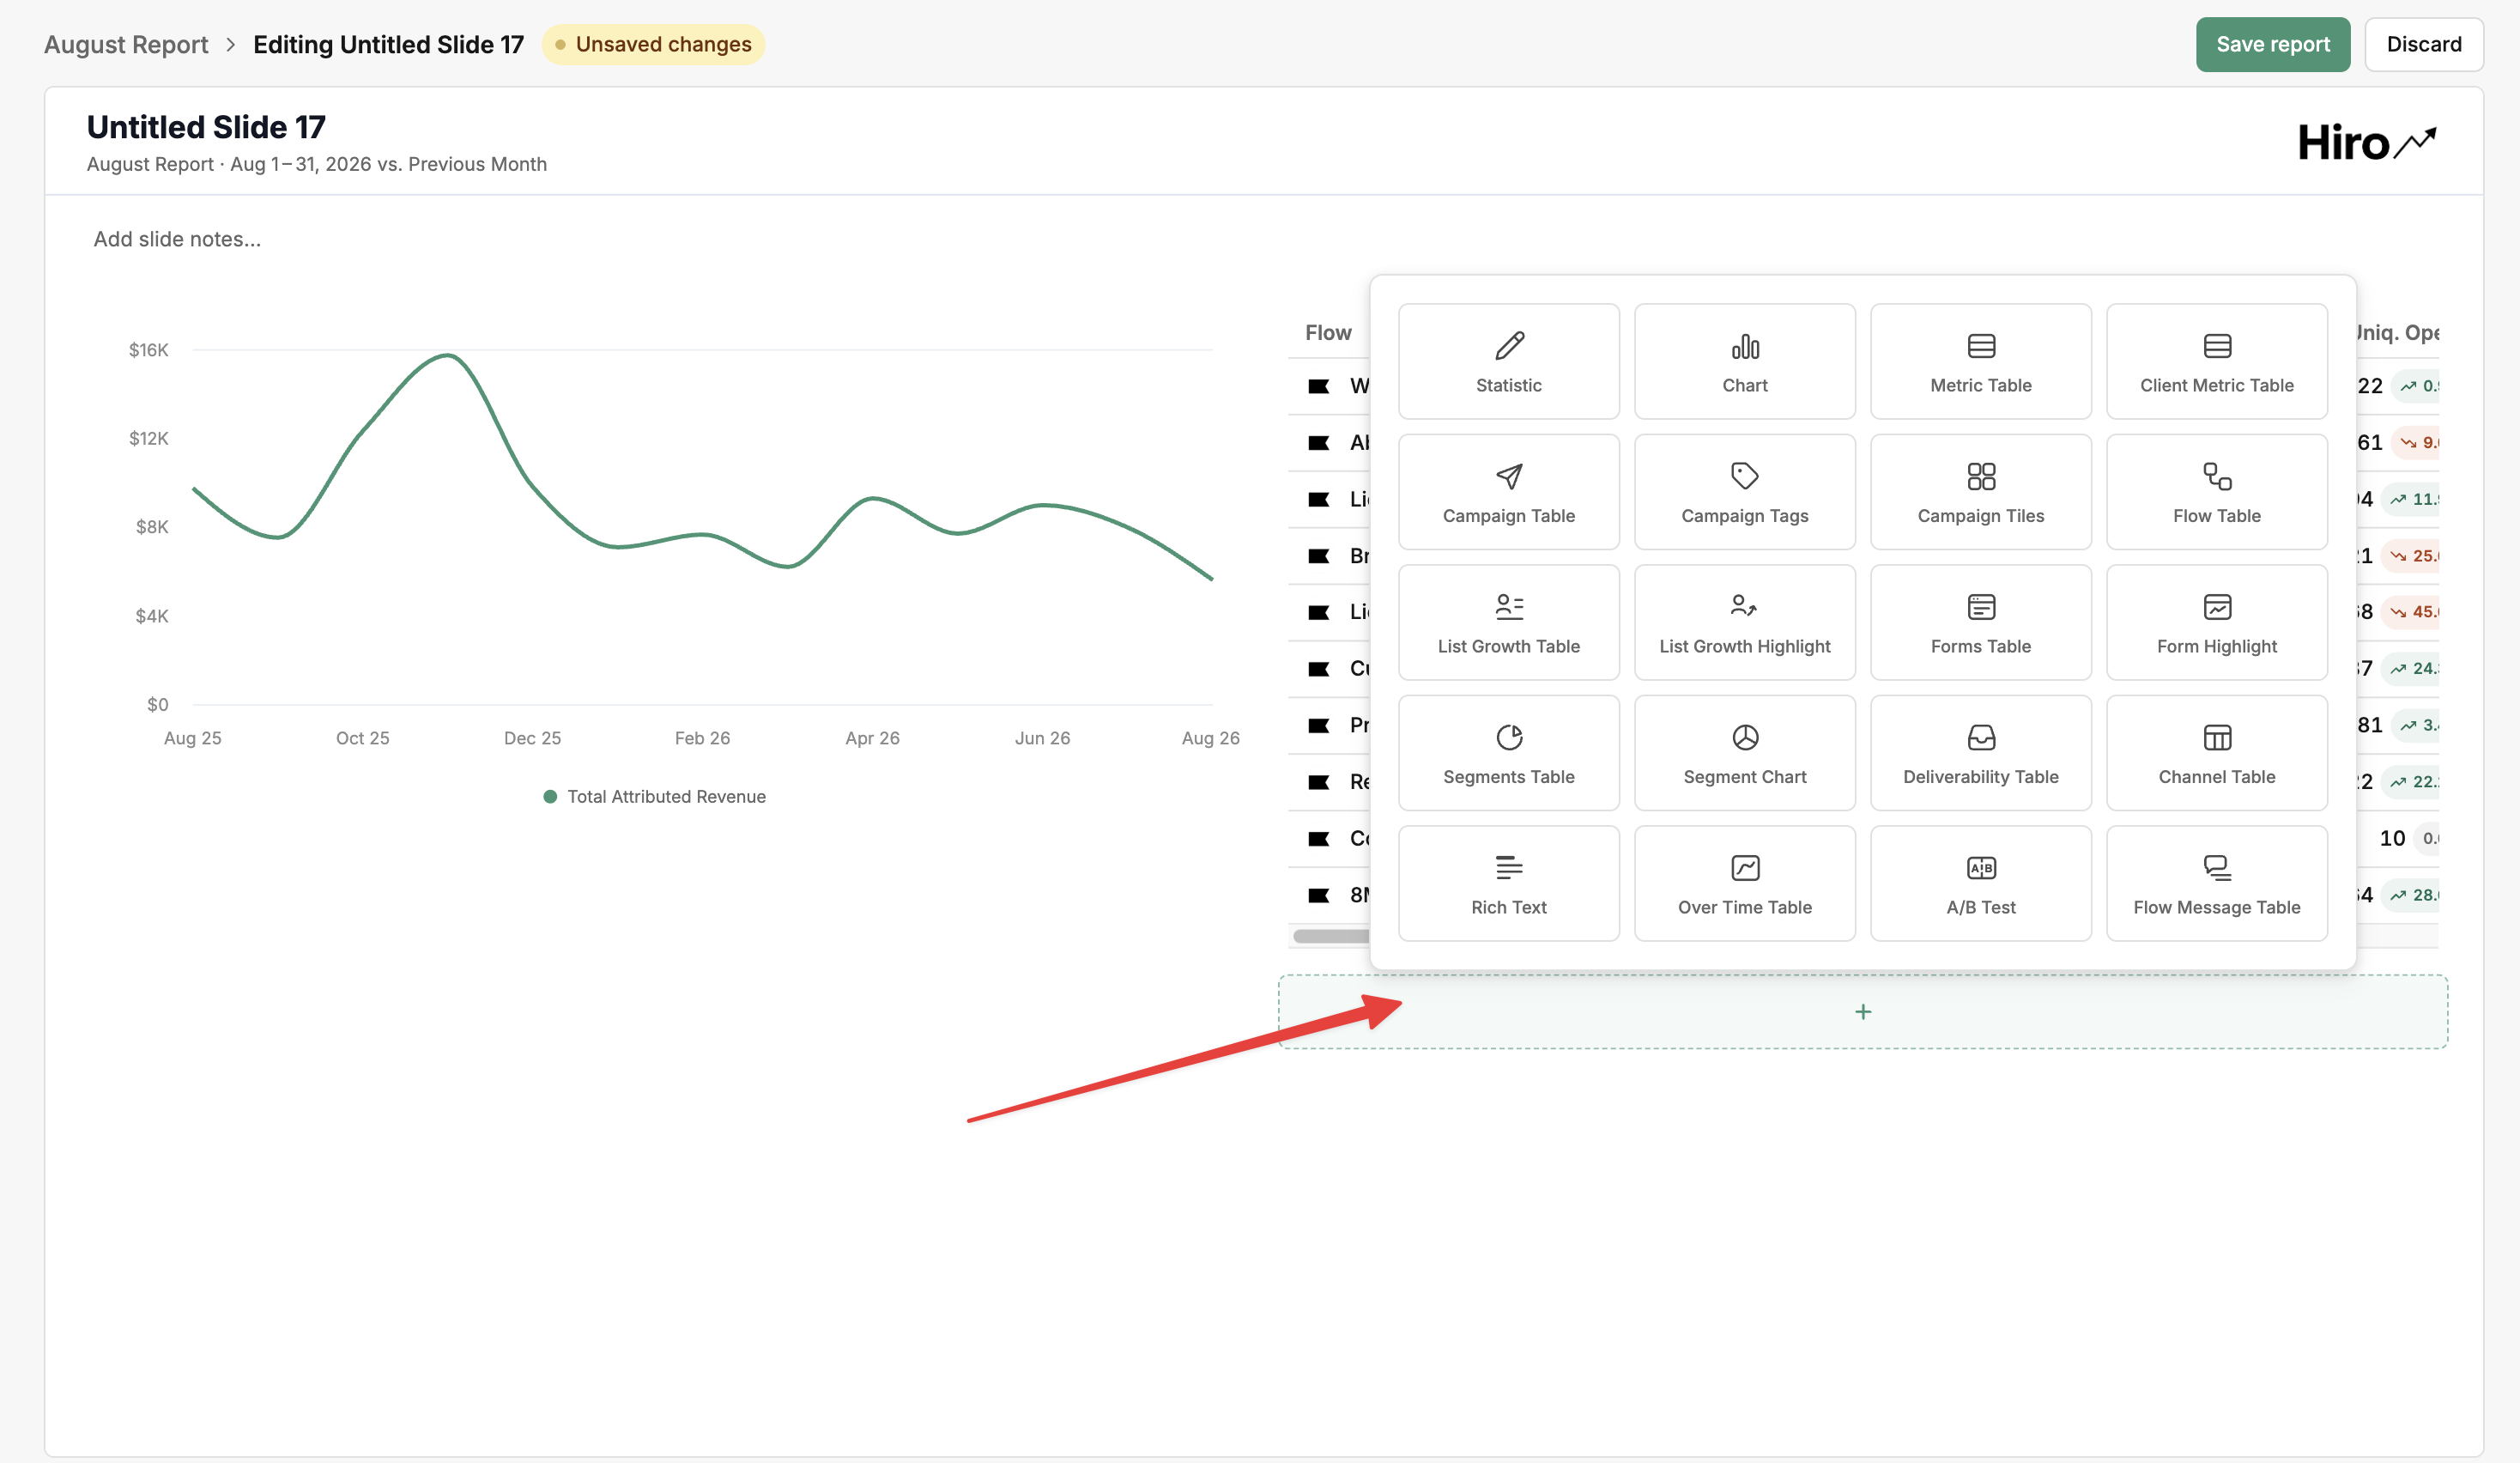This screenshot has width=2520, height=1463.
Task: Choose the Metric Table widget
Action: (1980, 361)
